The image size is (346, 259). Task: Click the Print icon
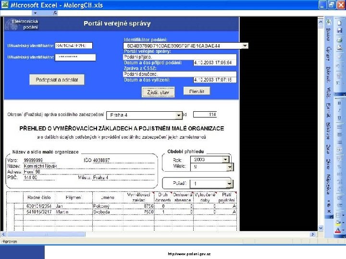339,40
